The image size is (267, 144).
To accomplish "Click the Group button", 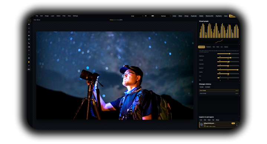I will (186, 16).
